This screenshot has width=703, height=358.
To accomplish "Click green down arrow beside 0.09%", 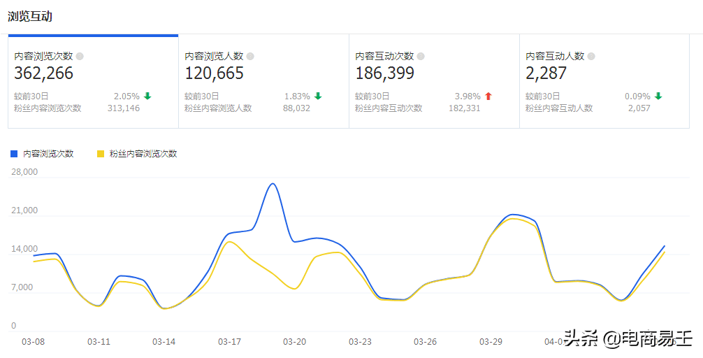I will tap(658, 96).
